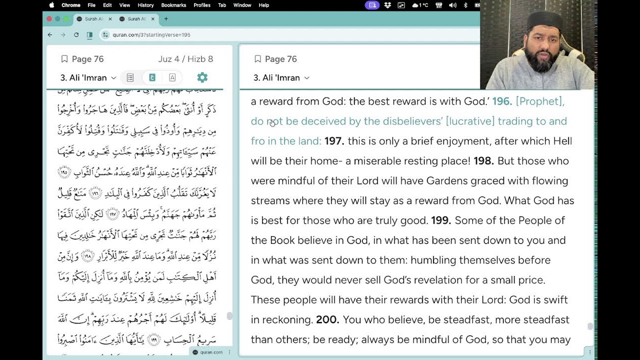Click the phrase '[lucrative] trading to and'
Image resolution: width=640 pixels, height=360 pixels.
pyautogui.click(x=506, y=121)
